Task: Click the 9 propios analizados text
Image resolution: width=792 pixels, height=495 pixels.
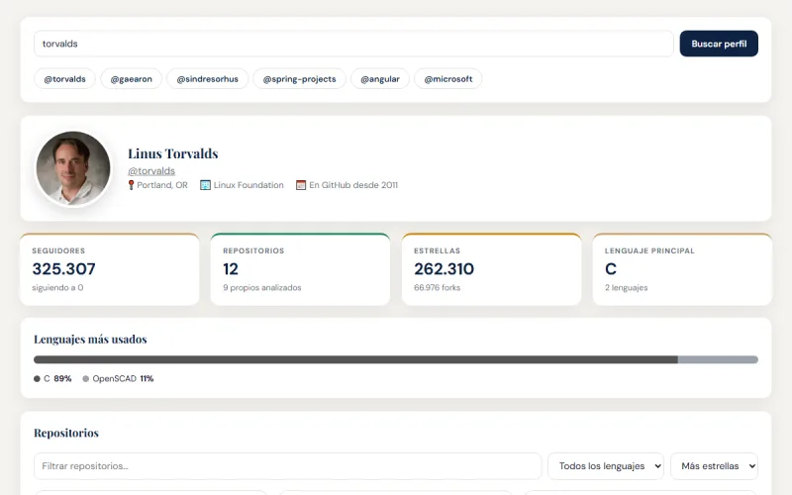Action: pos(262,287)
